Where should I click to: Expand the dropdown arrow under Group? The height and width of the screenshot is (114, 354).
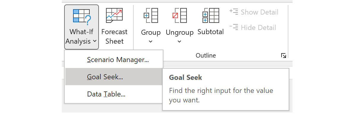point(151,42)
